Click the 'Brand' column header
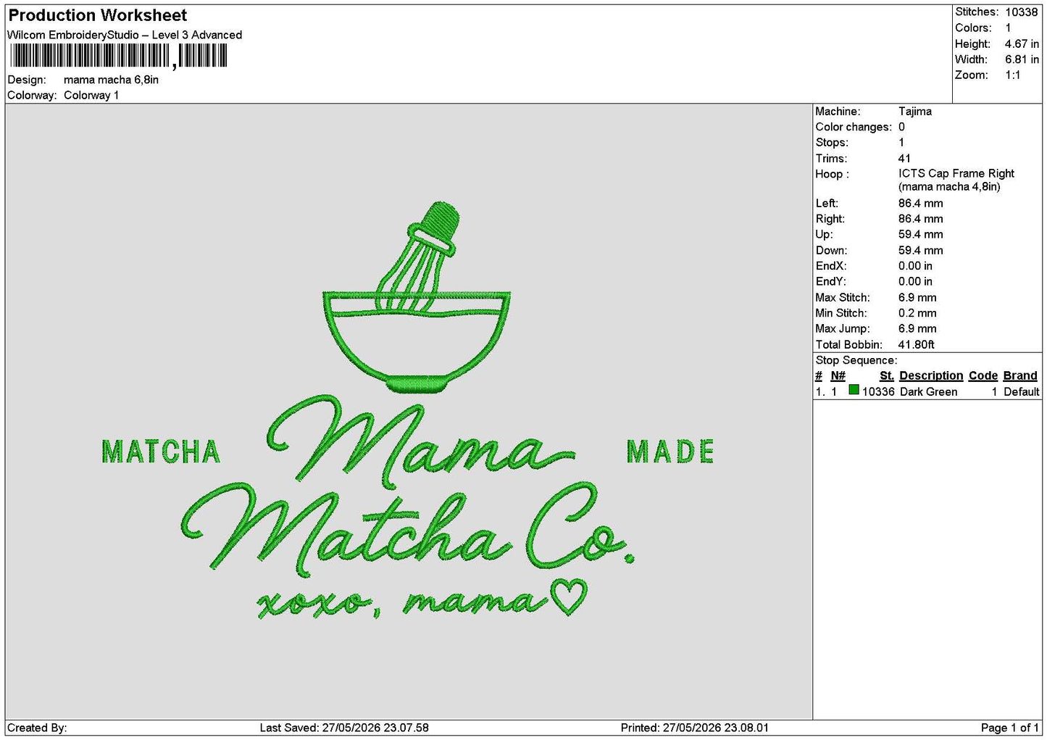The height and width of the screenshot is (740, 1047). point(1020,375)
